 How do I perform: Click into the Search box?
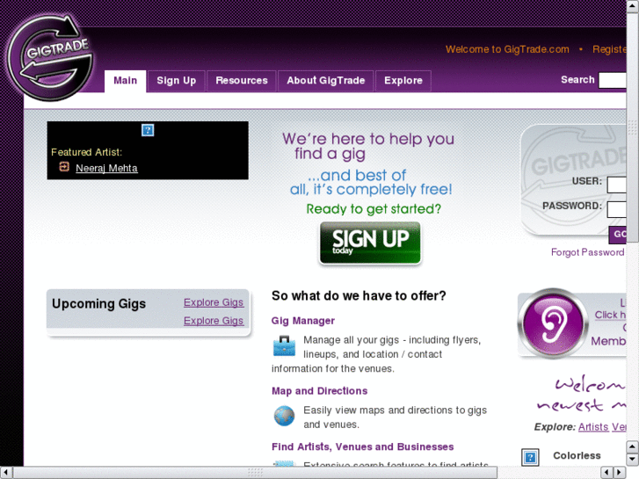pyautogui.click(x=612, y=80)
